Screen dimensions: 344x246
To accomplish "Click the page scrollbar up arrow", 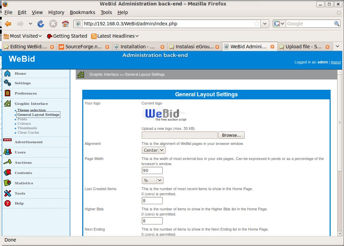I will 340,72.
